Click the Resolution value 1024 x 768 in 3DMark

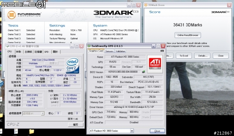[76, 30]
